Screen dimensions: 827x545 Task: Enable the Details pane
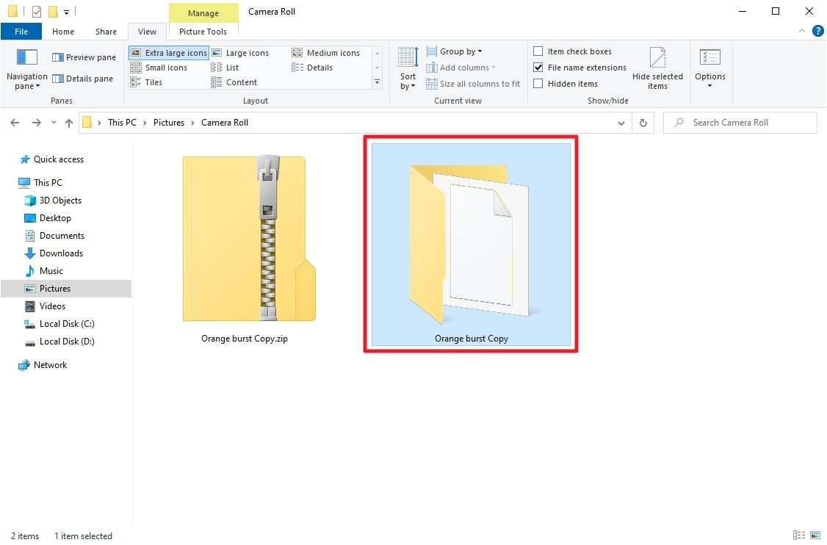pyautogui.click(x=83, y=79)
